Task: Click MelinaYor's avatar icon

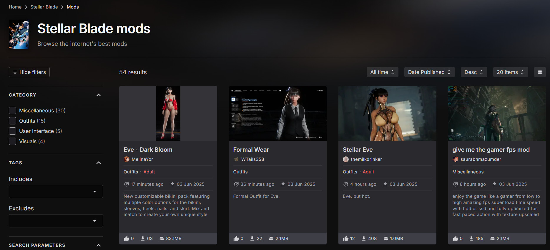Action: [127, 159]
